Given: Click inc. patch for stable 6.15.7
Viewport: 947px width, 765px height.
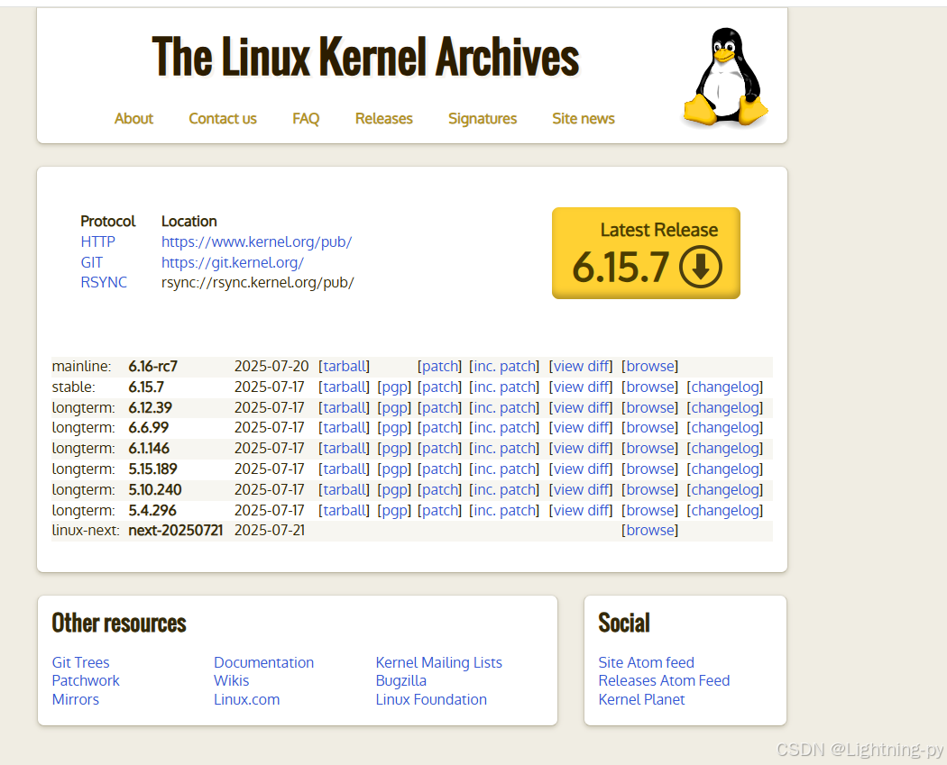Looking at the screenshot, I should (504, 387).
